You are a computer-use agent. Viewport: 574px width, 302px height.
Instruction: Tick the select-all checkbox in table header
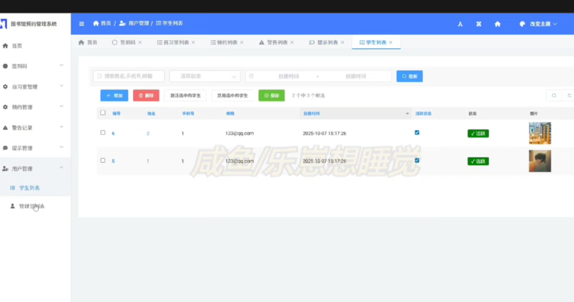[x=103, y=113]
